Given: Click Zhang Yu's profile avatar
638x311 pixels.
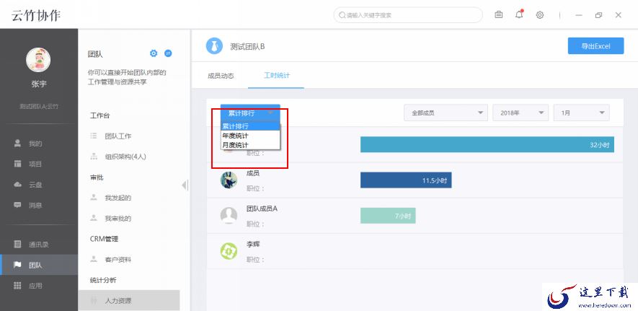Looking at the screenshot, I should pyautogui.click(x=38, y=60).
